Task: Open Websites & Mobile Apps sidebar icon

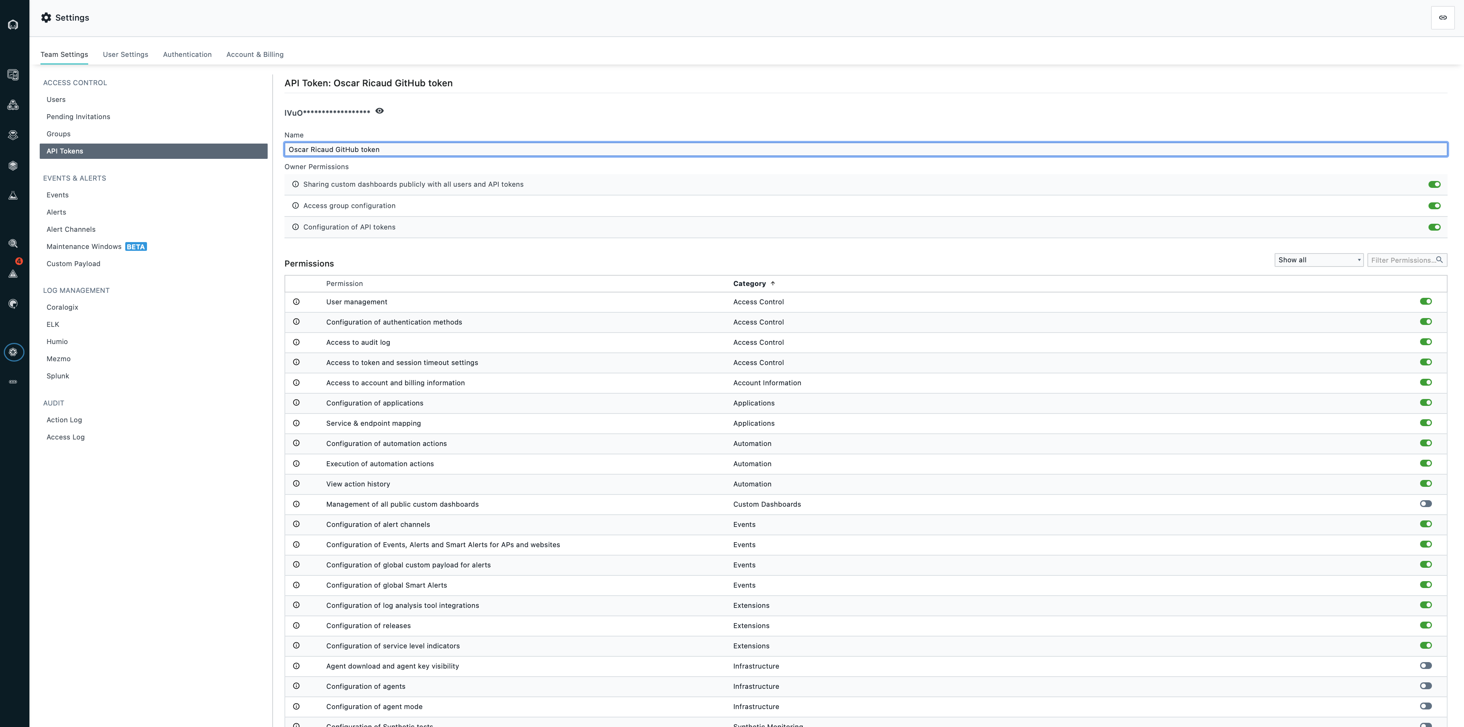Action: (13, 74)
